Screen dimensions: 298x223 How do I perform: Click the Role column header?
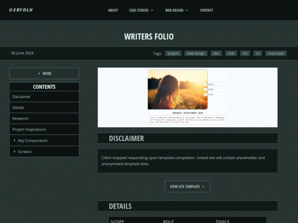(x=168, y=221)
